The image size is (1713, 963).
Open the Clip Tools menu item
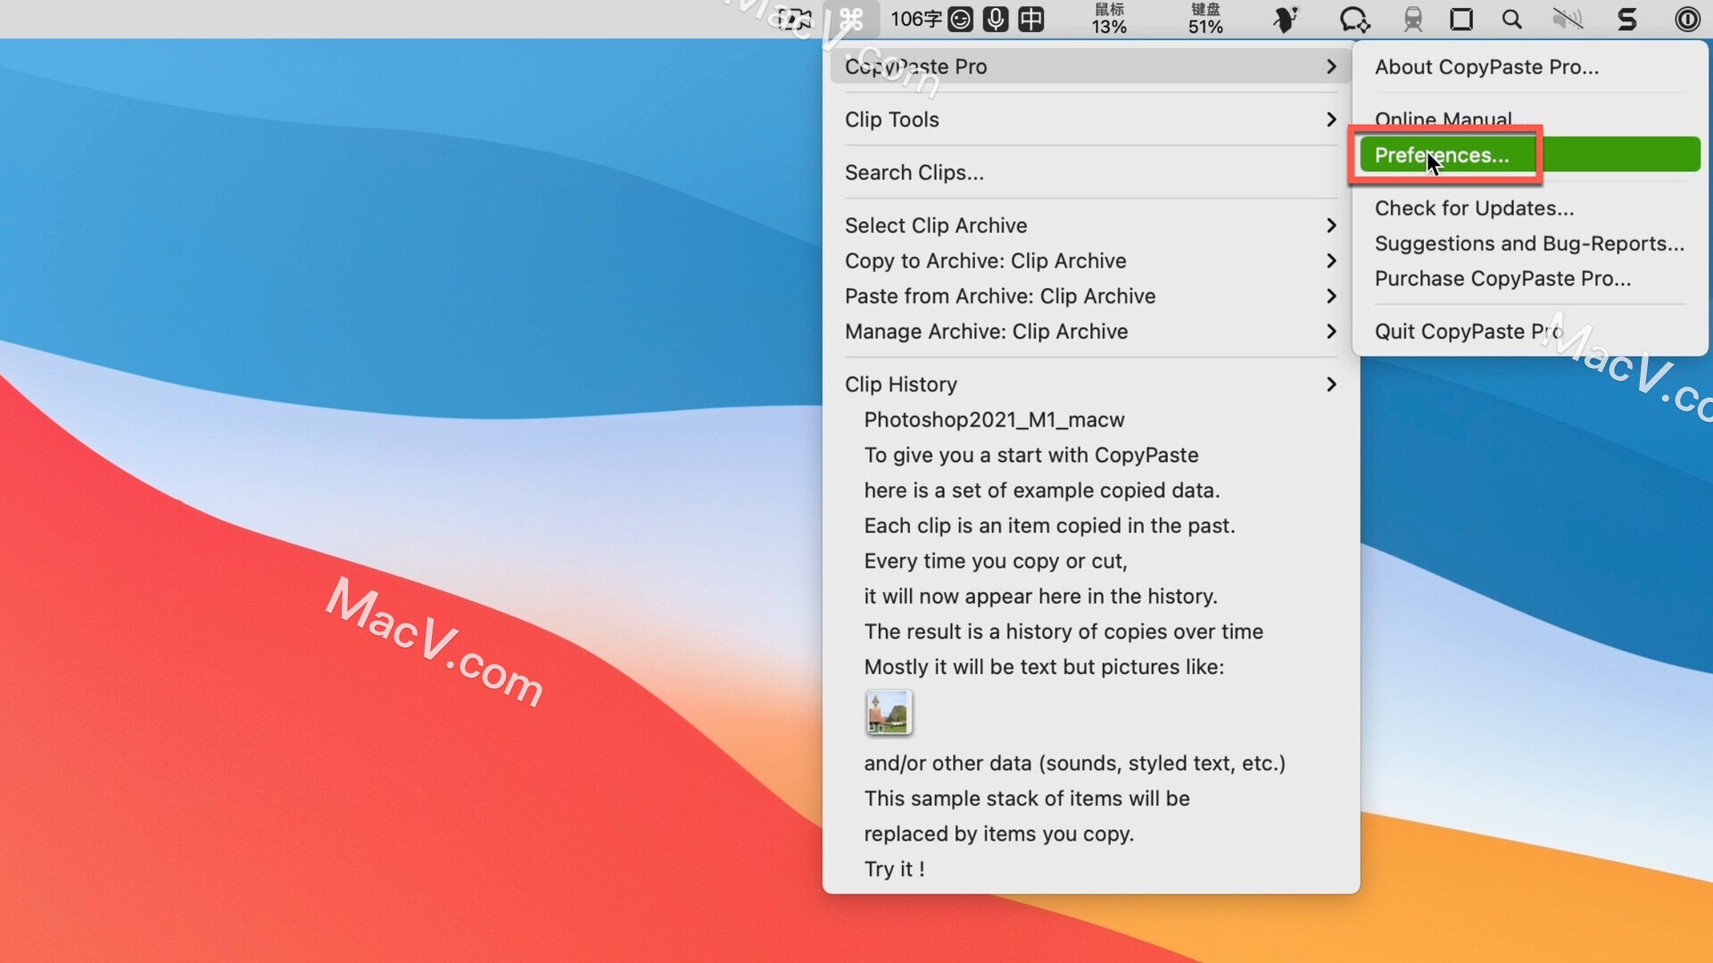pos(1090,119)
